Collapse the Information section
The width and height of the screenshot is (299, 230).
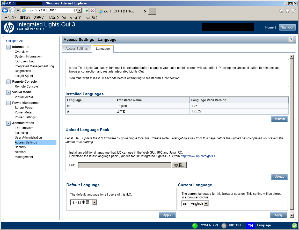[8, 47]
